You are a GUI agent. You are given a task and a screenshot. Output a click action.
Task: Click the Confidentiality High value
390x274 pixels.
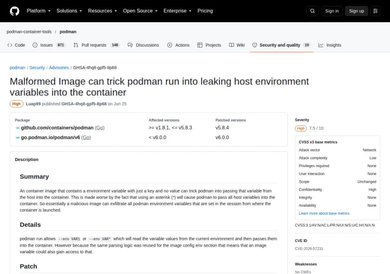(373, 190)
